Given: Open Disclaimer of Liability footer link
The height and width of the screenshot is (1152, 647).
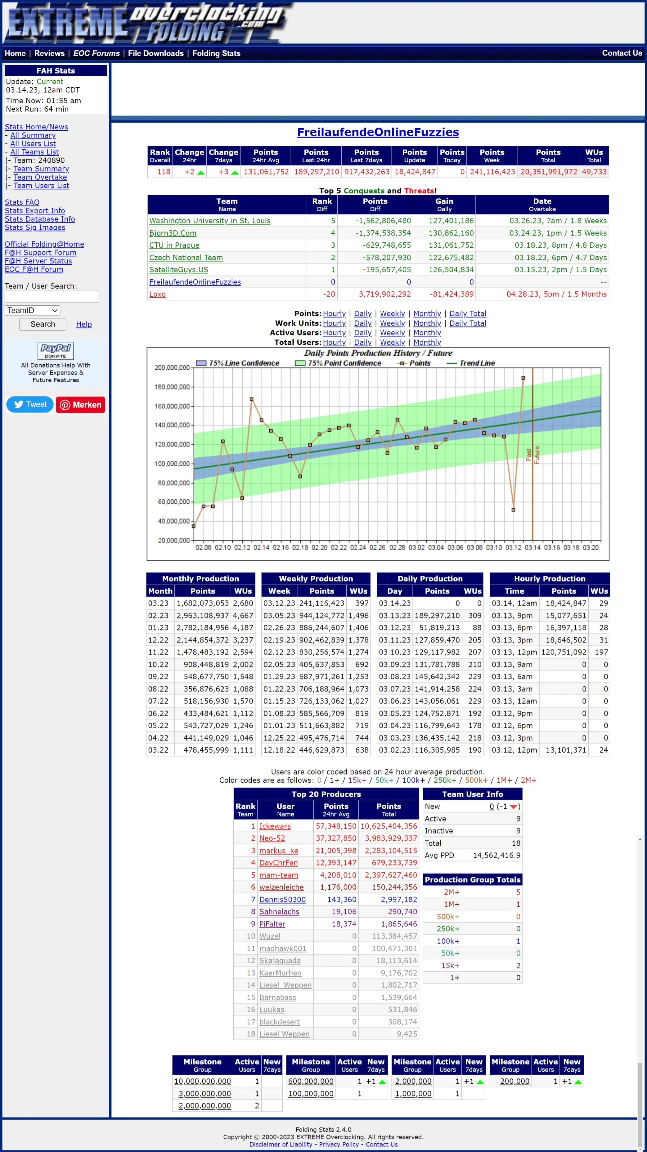Looking at the screenshot, I should 280,1145.
